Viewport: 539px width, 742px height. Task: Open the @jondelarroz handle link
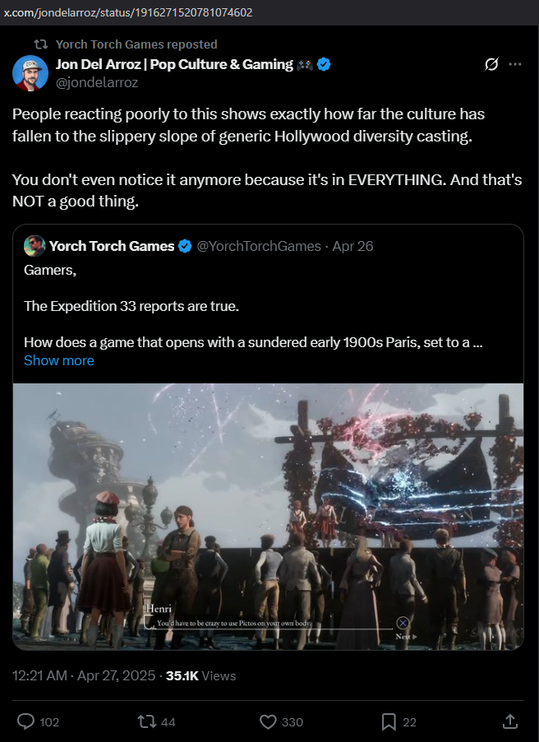pos(97,83)
